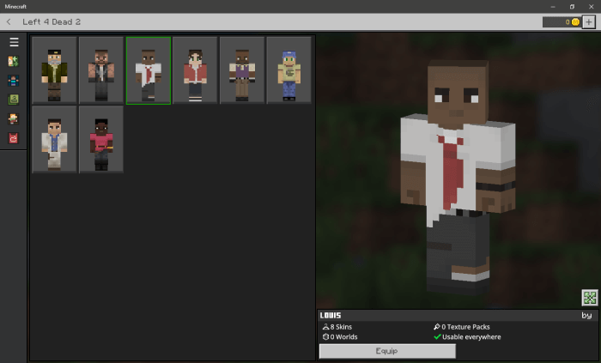Select the skin wearing a pink shirt
This screenshot has width=601, height=363.
tap(101, 140)
